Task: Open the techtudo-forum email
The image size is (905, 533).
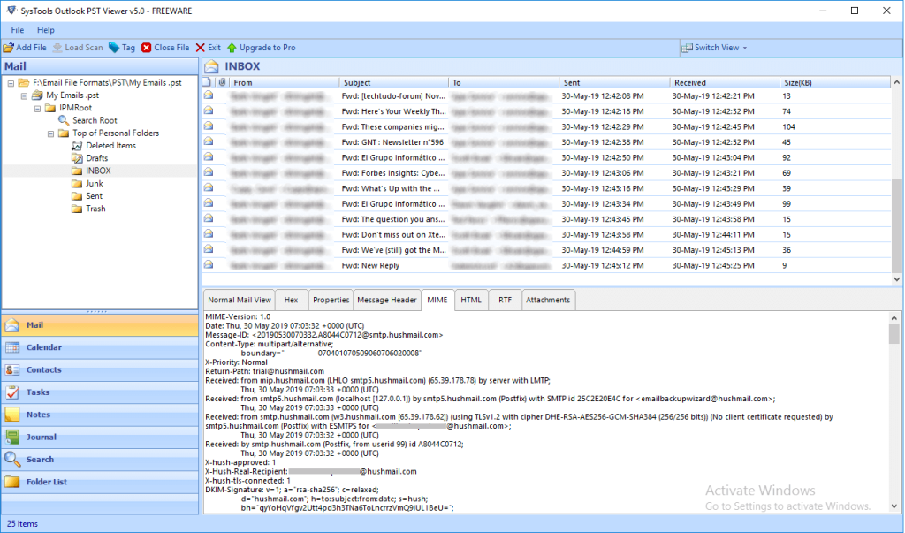Action: point(546,96)
